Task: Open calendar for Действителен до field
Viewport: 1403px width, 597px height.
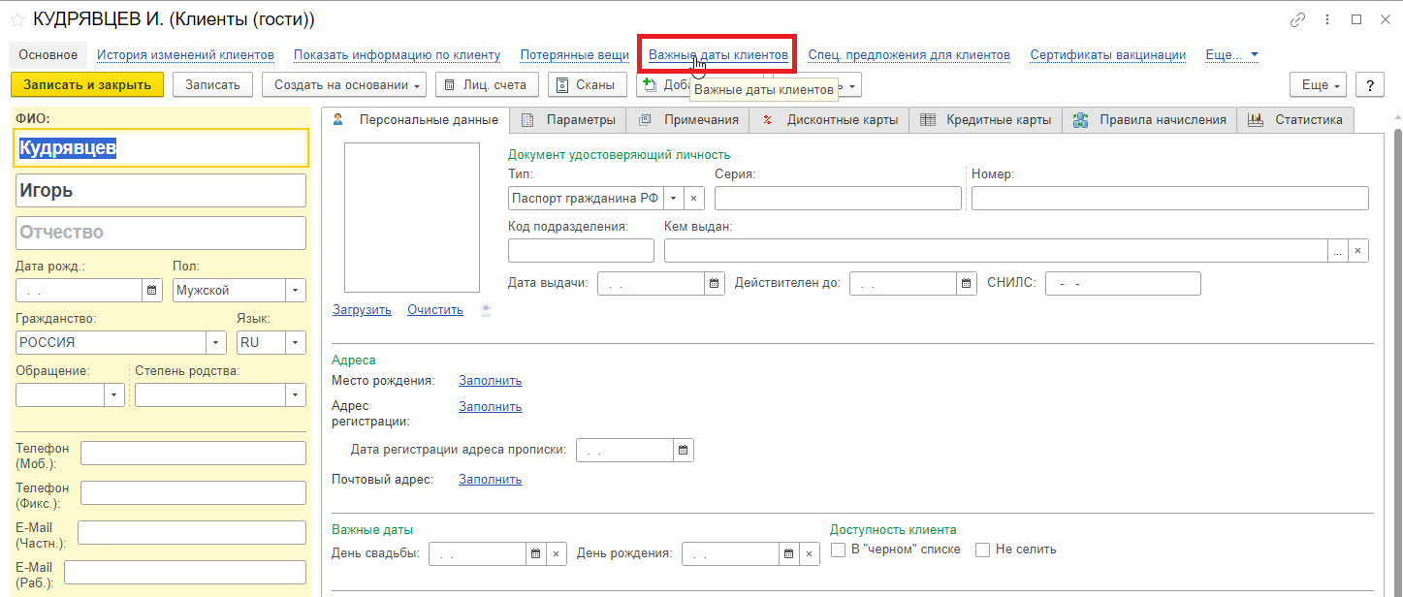Action: point(966,283)
